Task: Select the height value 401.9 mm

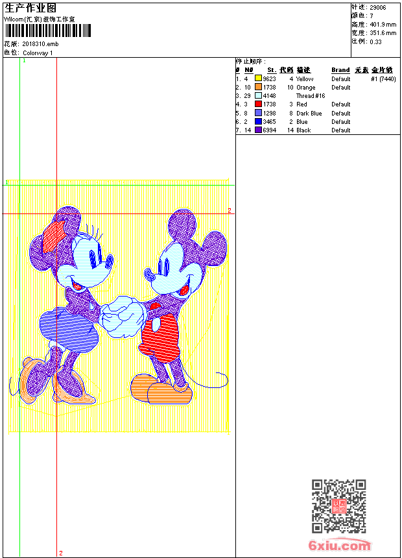Action: pos(383,25)
